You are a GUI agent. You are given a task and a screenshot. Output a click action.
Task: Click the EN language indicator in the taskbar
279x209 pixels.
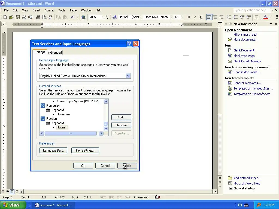coord(240,205)
